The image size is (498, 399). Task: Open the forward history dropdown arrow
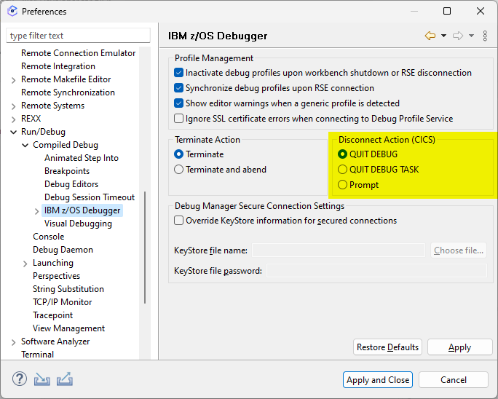click(x=471, y=36)
